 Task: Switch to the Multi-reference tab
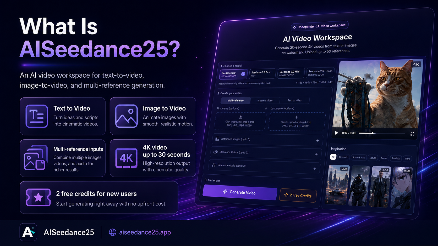236,101
